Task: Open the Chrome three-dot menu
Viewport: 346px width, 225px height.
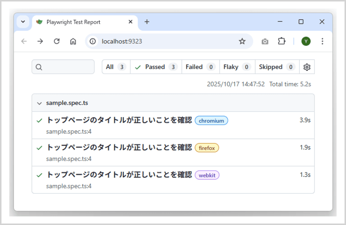Action: pos(322,41)
